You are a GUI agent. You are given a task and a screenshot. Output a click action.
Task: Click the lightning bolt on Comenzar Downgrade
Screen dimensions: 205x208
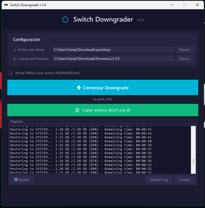[x=79, y=88]
